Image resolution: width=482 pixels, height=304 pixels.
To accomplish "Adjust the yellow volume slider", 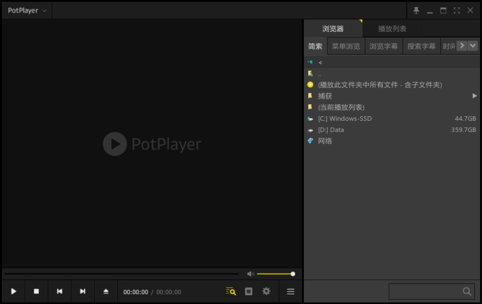I will 276,274.
